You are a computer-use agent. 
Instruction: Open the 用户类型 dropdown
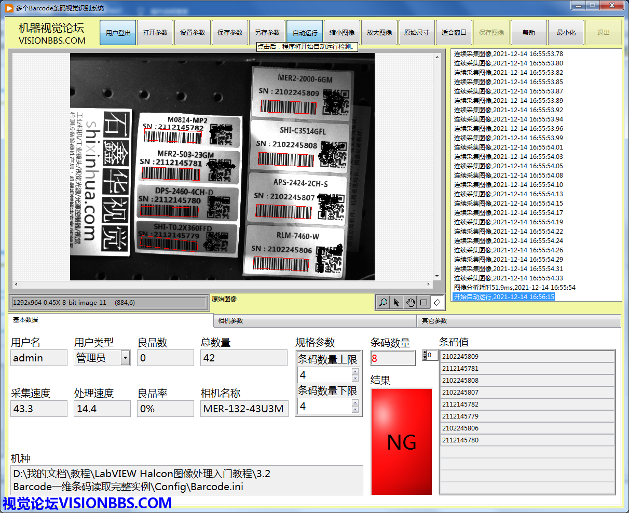[125, 358]
